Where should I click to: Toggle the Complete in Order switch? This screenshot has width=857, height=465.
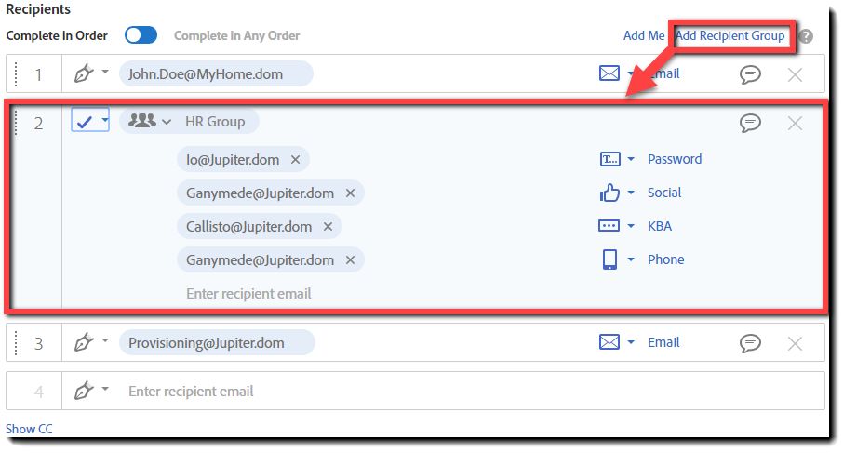tap(141, 35)
